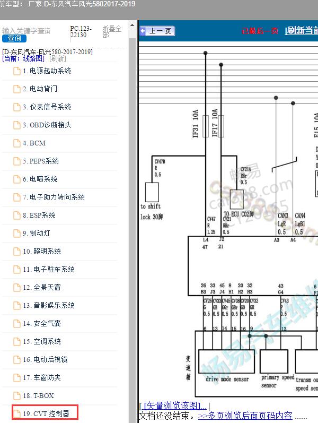Click the file icon beside 照明系统
Viewport: 318px width, 423px height.
[17, 252]
